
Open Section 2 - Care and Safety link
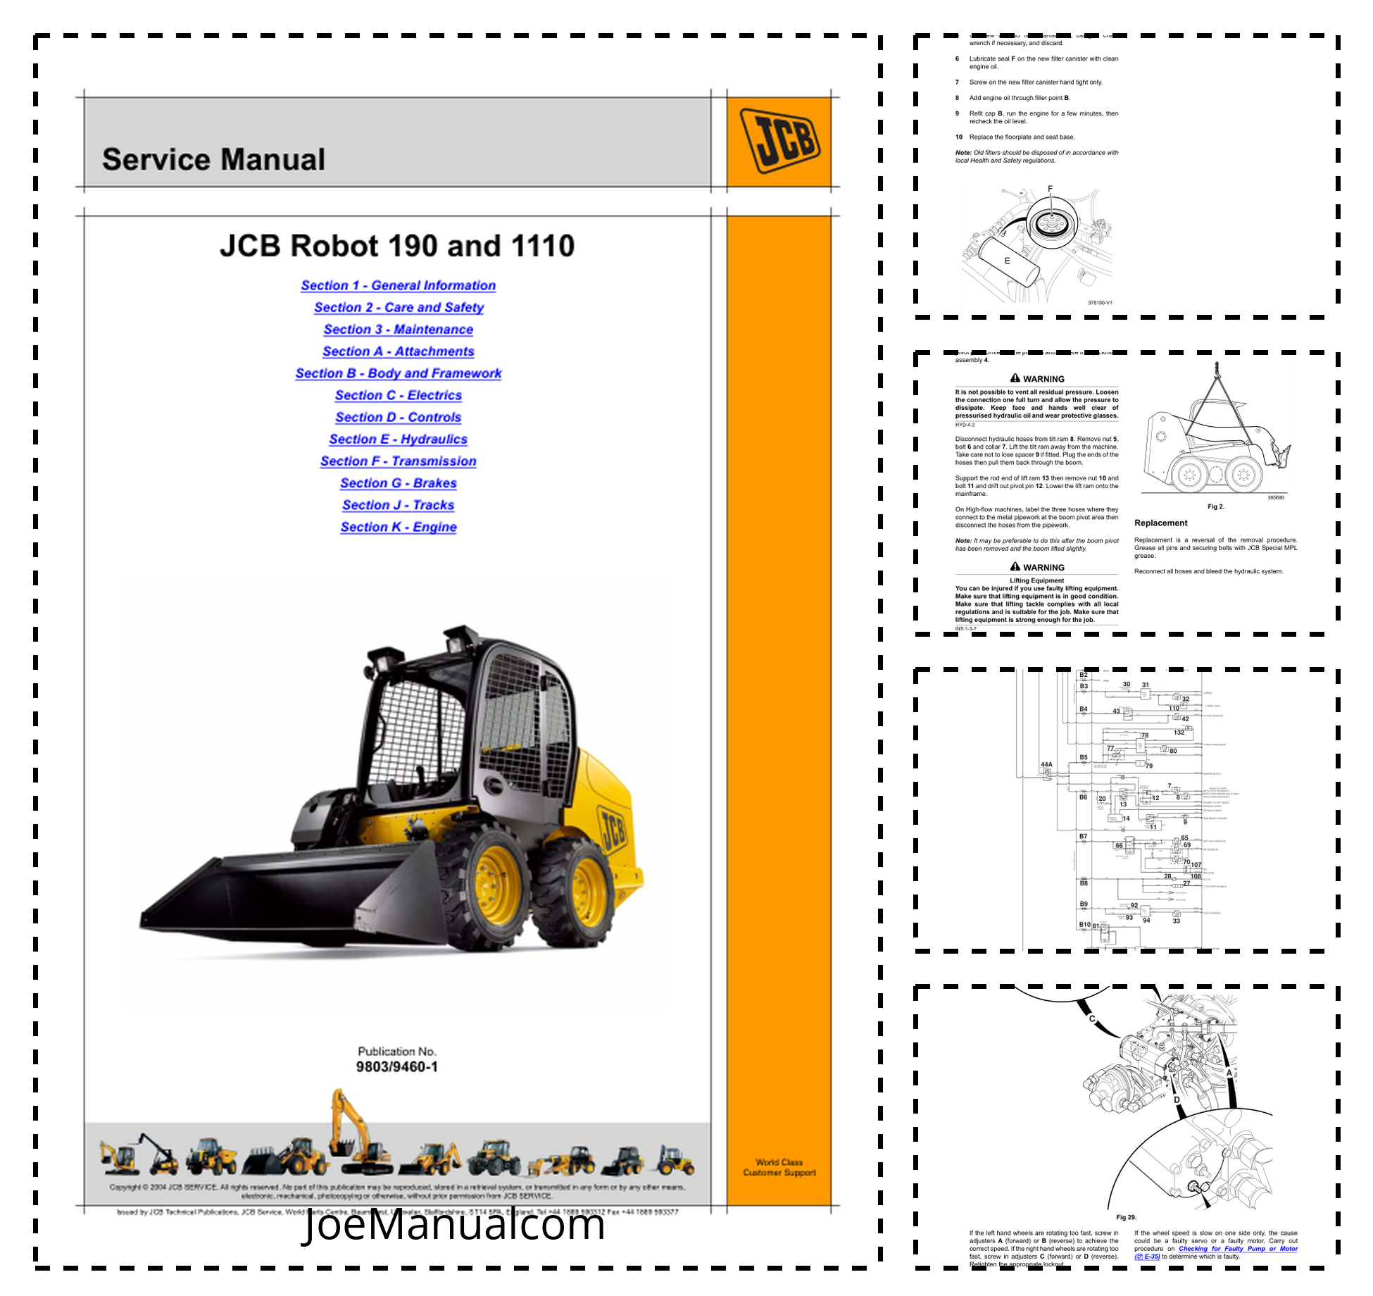click(x=399, y=308)
